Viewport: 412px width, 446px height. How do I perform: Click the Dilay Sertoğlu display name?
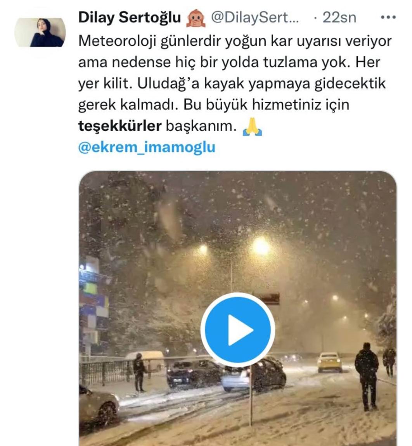130,17
